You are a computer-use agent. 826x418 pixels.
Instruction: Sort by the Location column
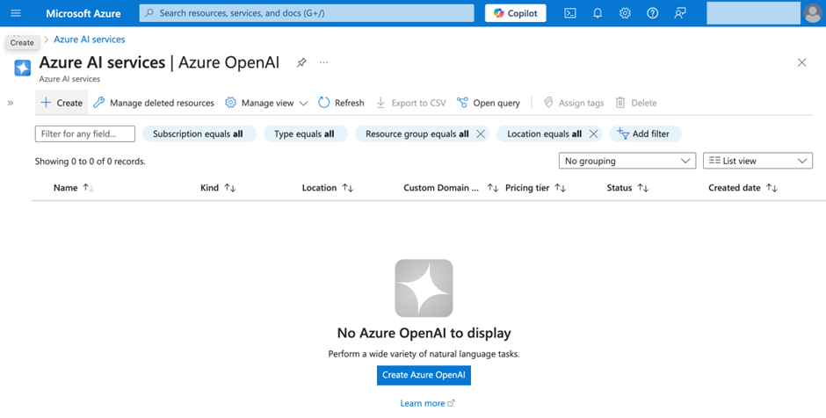pos(327,188)
